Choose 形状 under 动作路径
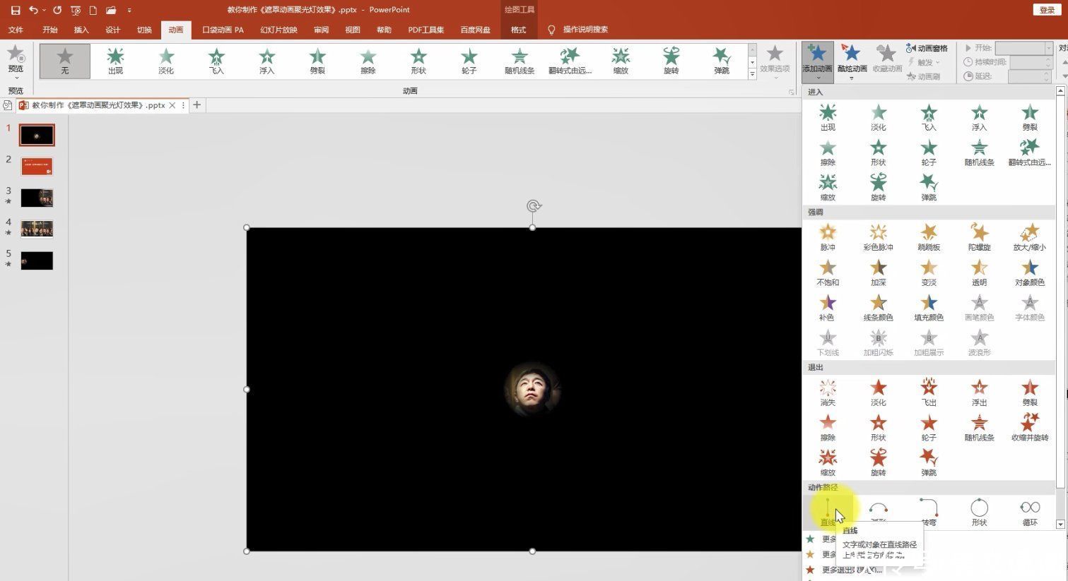This screenshot has width=1068, height=581. pyautogui.click(x=979, y=513)
